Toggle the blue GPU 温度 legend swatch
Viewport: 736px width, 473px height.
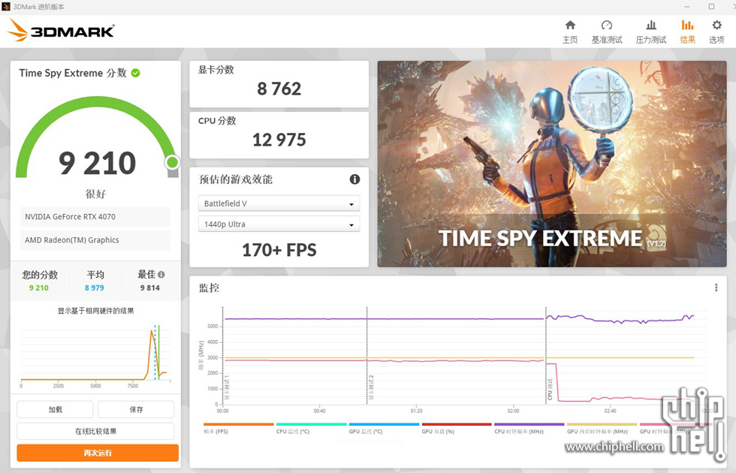[x=384, y=424]
